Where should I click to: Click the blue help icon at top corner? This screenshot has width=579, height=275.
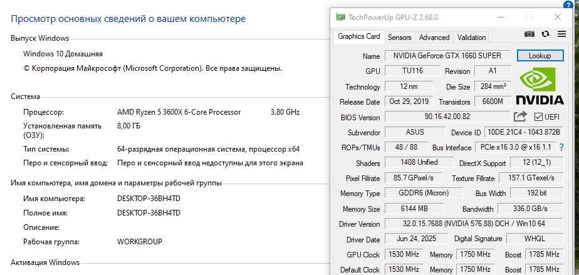point(569,4)
